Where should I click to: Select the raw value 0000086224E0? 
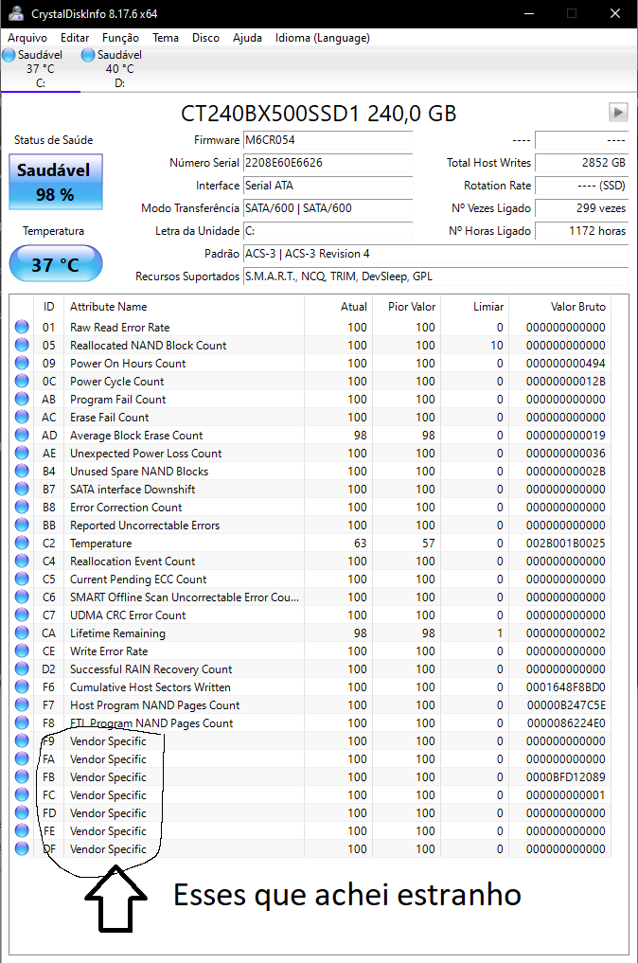tap(565, 722)
